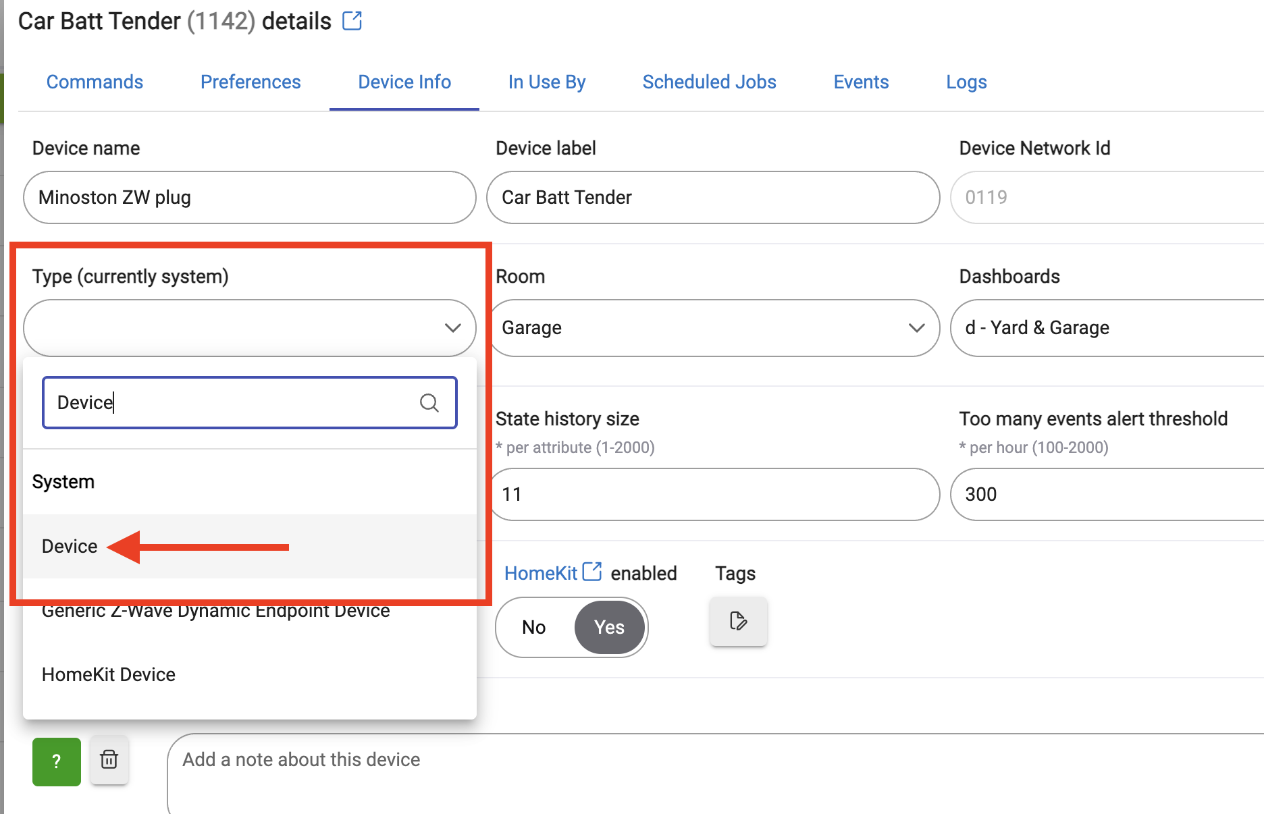Expand the Type dropdown chevron

[x=452, y=328]
